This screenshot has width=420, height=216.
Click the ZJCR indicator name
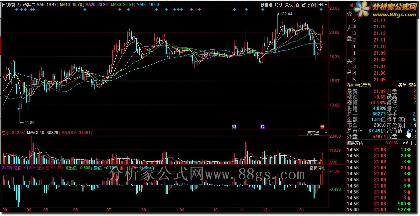click(x=7, y=168)
